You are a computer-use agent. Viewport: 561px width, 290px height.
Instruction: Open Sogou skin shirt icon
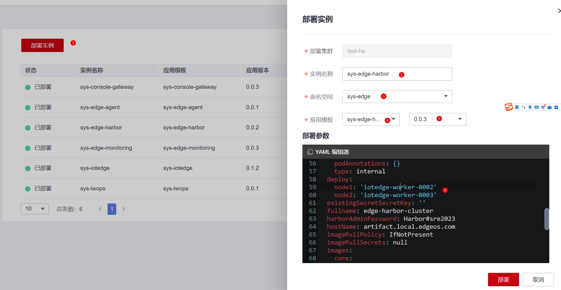(x=543, y=107)
